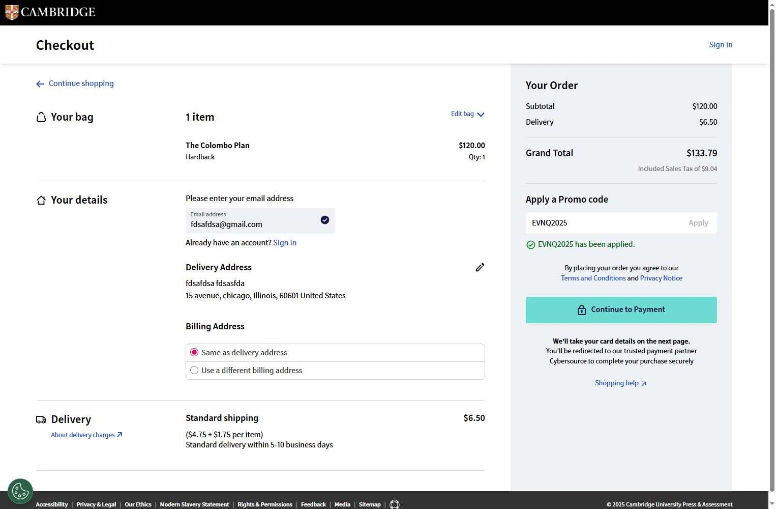Click the delivery address line '15 avenue, chicago'

(x=265, y=296)
